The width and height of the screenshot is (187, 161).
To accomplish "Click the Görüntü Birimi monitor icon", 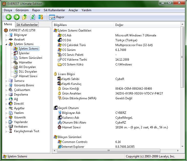I will point(11,85).
